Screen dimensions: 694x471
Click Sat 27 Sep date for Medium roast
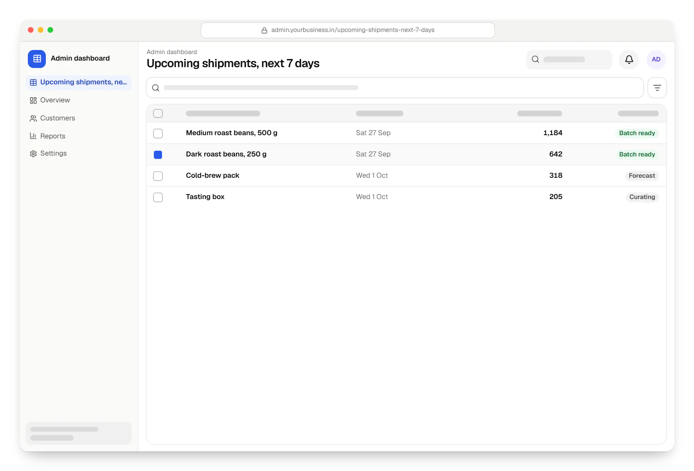(x=373, y=133)
